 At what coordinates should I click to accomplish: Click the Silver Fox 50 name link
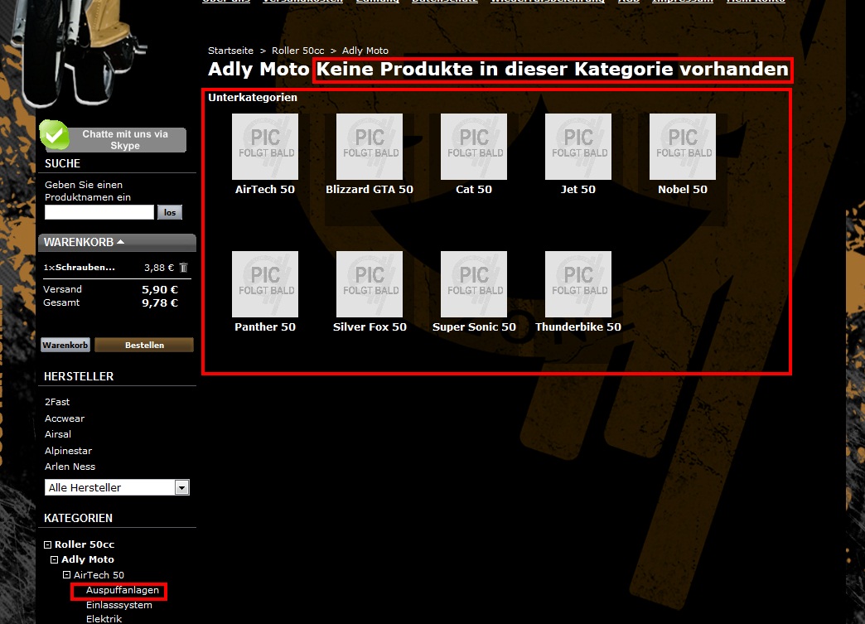click(x=370, y=327)
